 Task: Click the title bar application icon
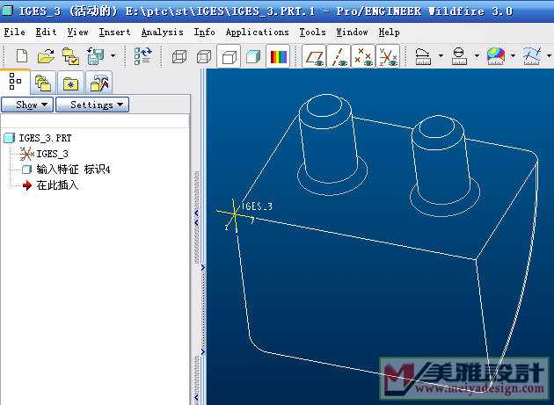tap(7, 11)
